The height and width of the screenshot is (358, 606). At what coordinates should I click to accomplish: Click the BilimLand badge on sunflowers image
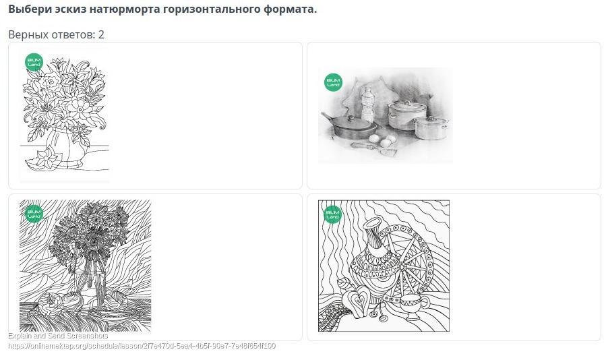coord(34,214)
